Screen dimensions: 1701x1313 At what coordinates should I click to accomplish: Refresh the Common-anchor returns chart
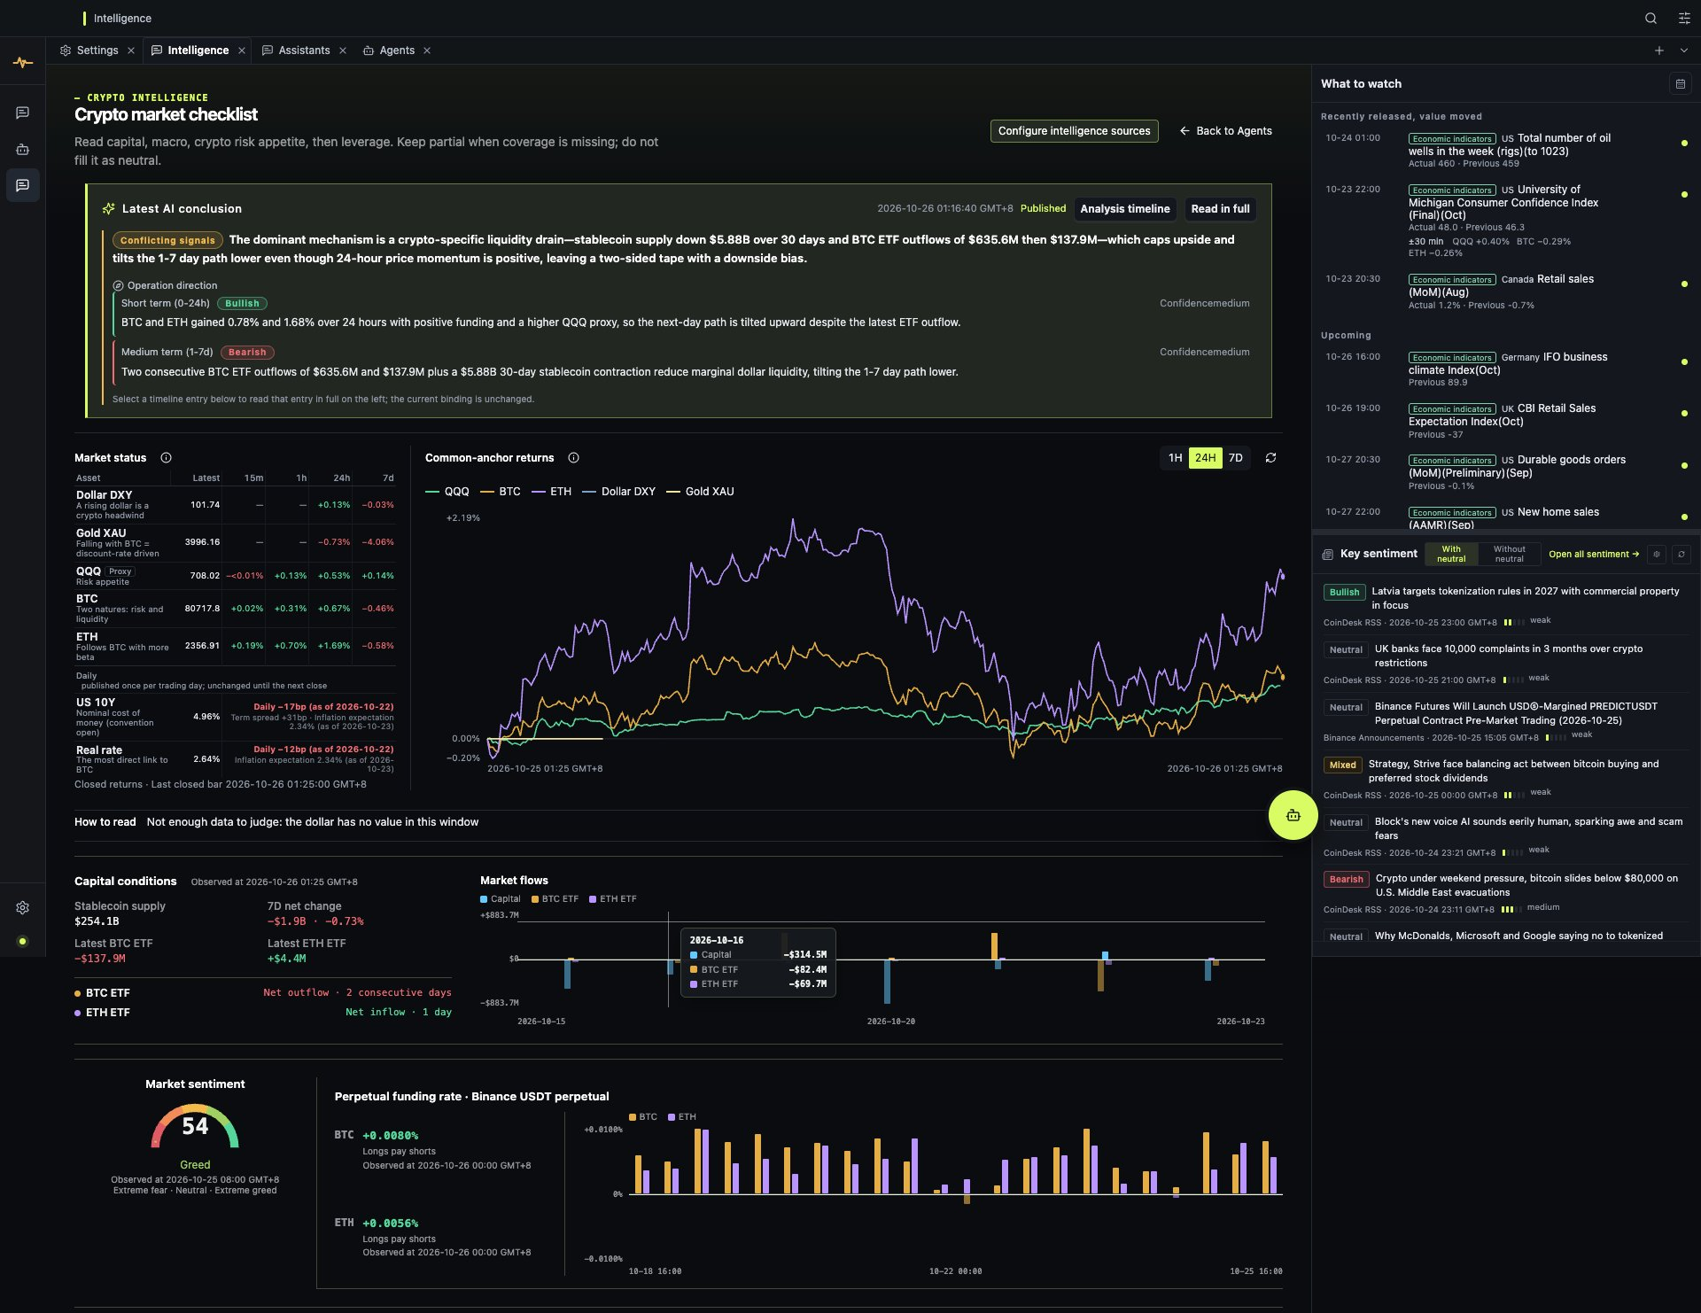click(1270, 457)
